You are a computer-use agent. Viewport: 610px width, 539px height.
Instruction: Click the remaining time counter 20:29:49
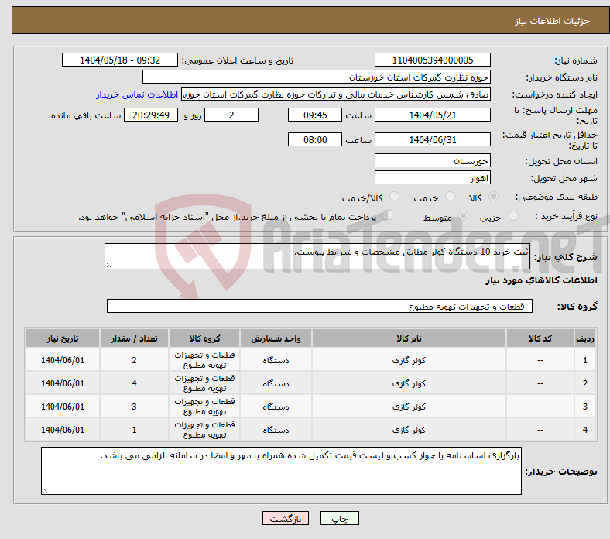(151, 115)
